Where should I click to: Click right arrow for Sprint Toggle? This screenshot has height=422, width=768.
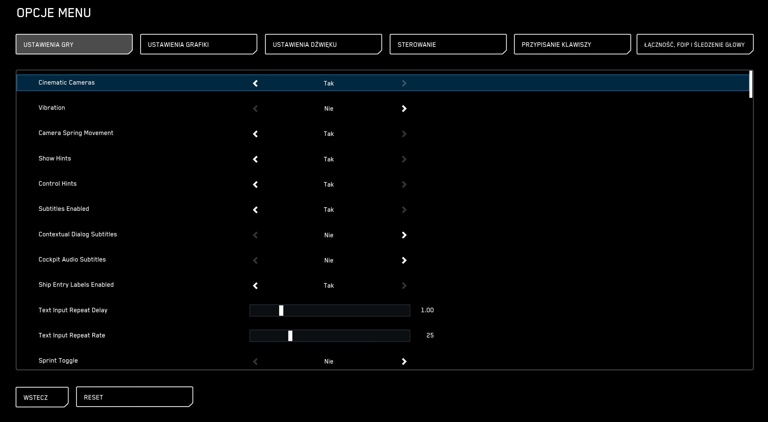404,361
